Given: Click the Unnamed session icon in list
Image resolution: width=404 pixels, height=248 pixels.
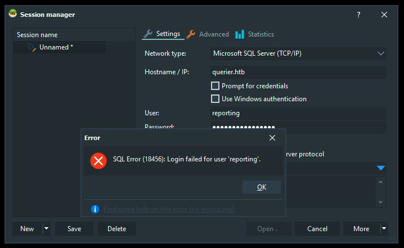Looking at the screenshot, I should point(32,47).
